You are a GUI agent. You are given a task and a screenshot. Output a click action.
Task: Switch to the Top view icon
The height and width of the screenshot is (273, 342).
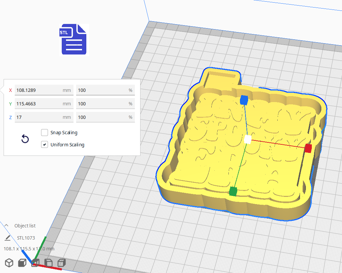tap(35, 262)
